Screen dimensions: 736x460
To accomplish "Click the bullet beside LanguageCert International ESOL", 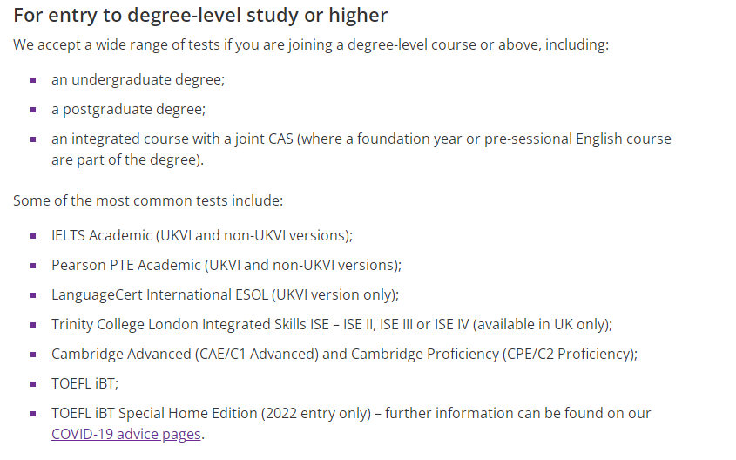I will tap(33, 295).
